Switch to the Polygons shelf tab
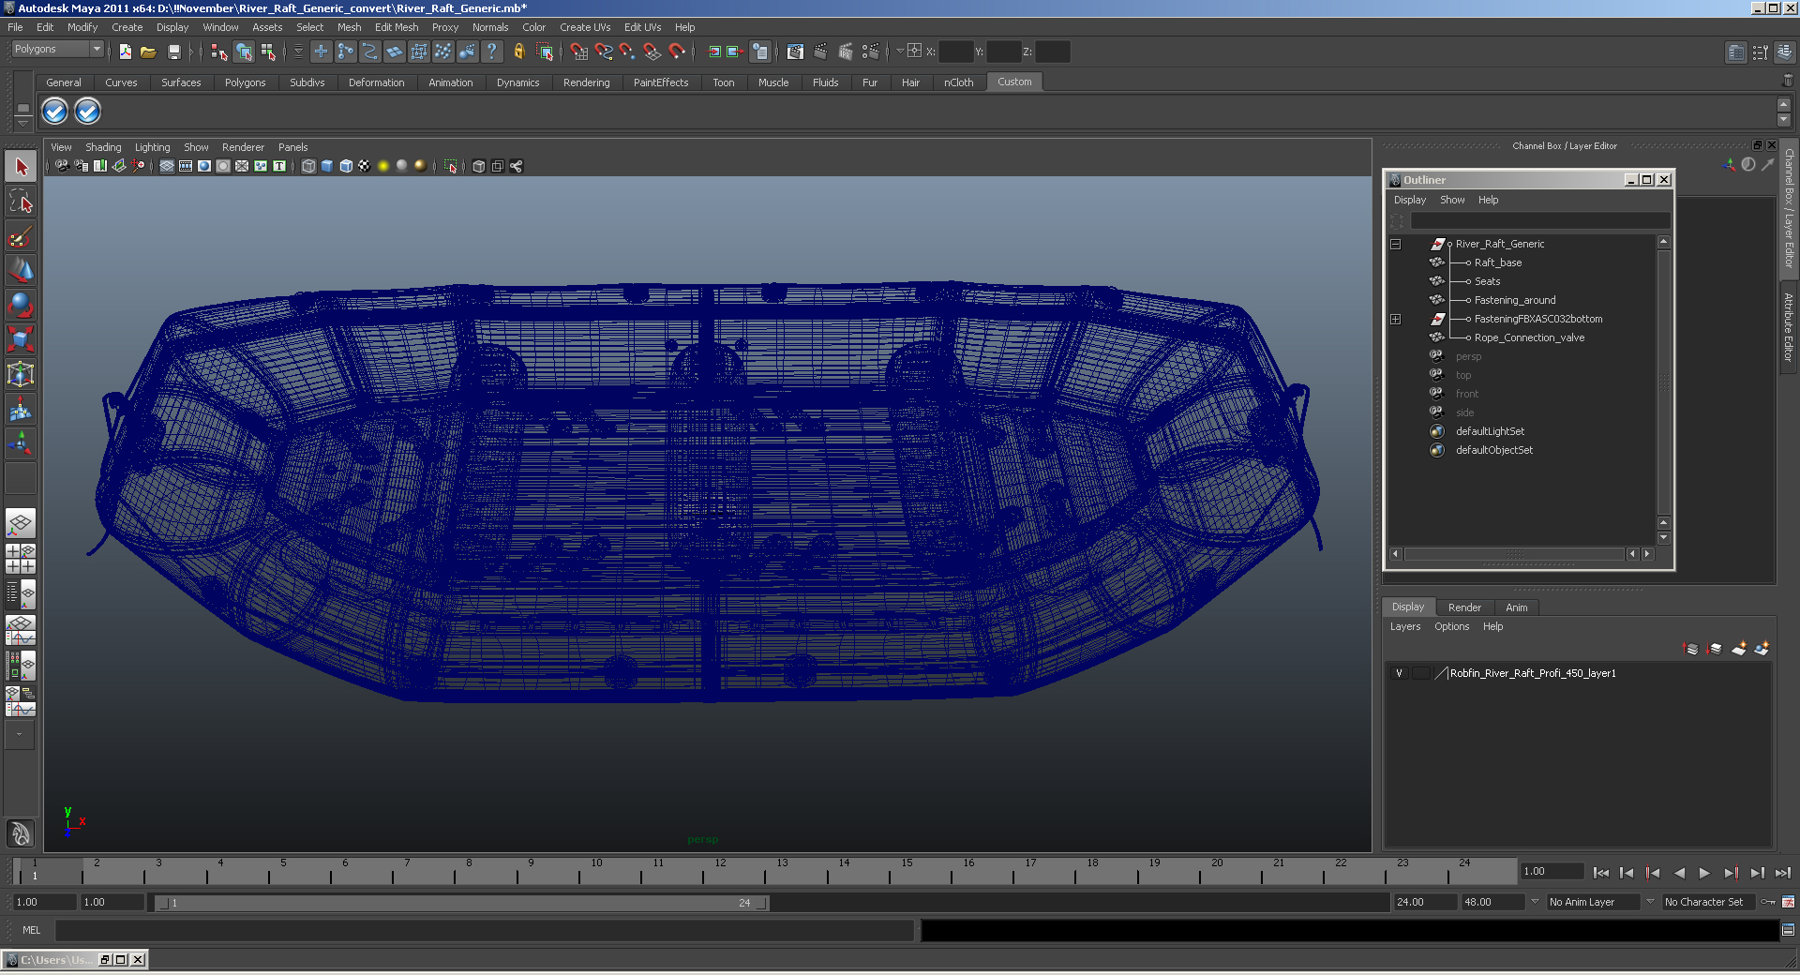The image size is (1800, 975). 245,82
